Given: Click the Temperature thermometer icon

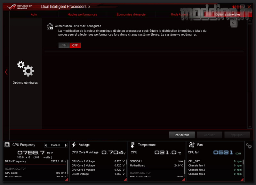Looking at the screenshot, I should pyautogui.click(x=132, y=145).
